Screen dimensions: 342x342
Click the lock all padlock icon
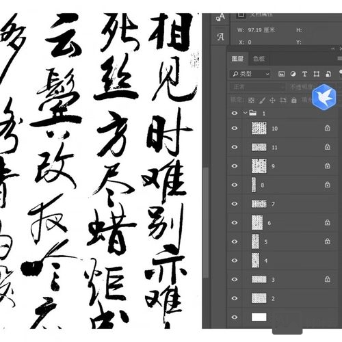click(x=294, y=100)
